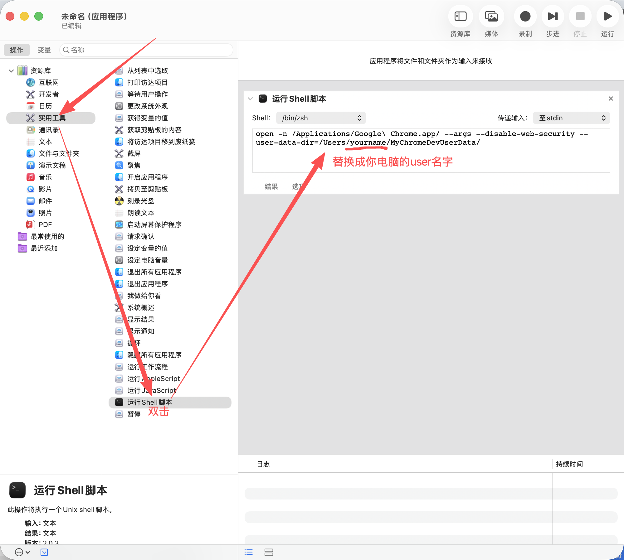Remove the Shell script action with its X button
Screen dimensions: 624x560
click(611, 99)
